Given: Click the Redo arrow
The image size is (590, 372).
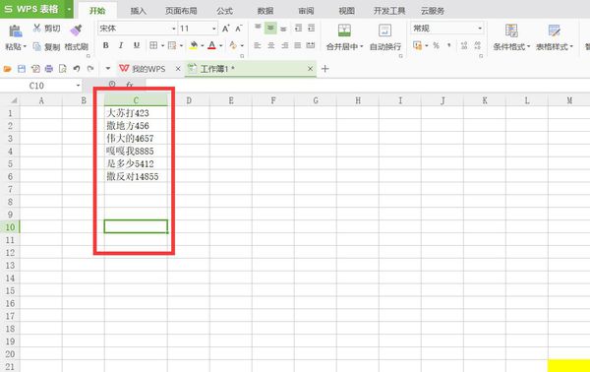Looking at the screenshot, I should 90,69.
